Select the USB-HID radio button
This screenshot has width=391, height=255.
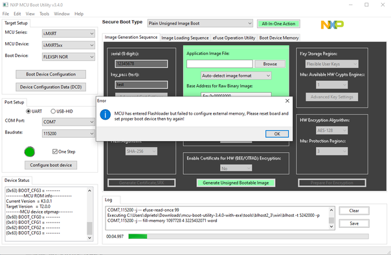tap(53, 111)
